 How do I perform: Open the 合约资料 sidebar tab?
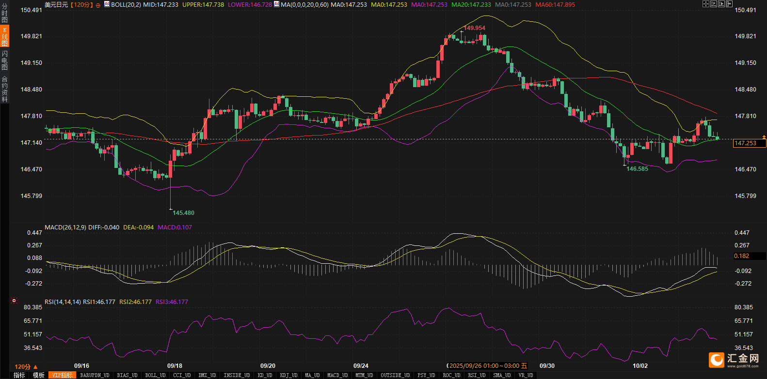[x=4, y=89]
